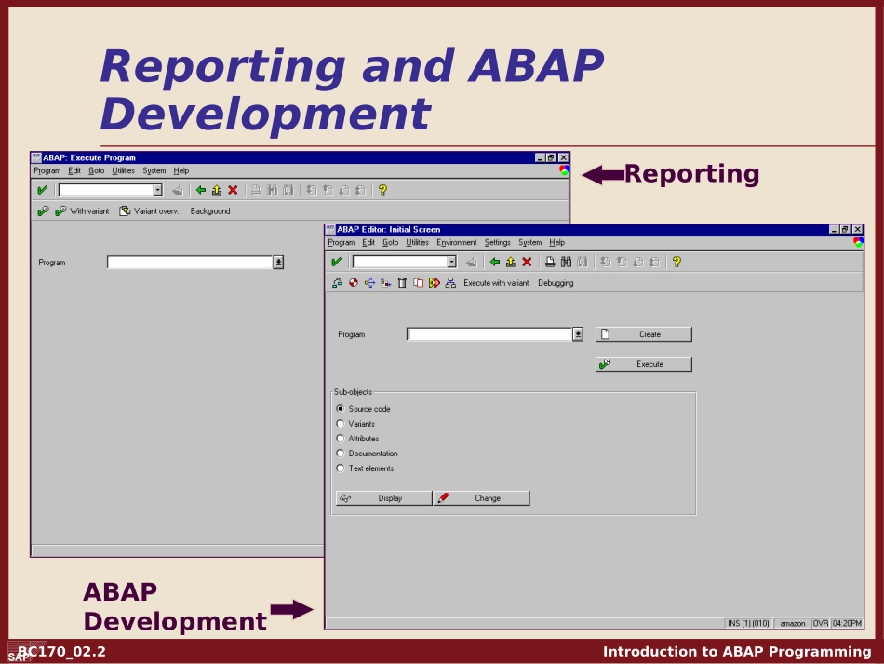Image resolution: width=884 pixels, height=664 pixels.
Task: Click the Where-used list icon in ABAP Editor
Action: pyautogui.click(x=369, y=282)
